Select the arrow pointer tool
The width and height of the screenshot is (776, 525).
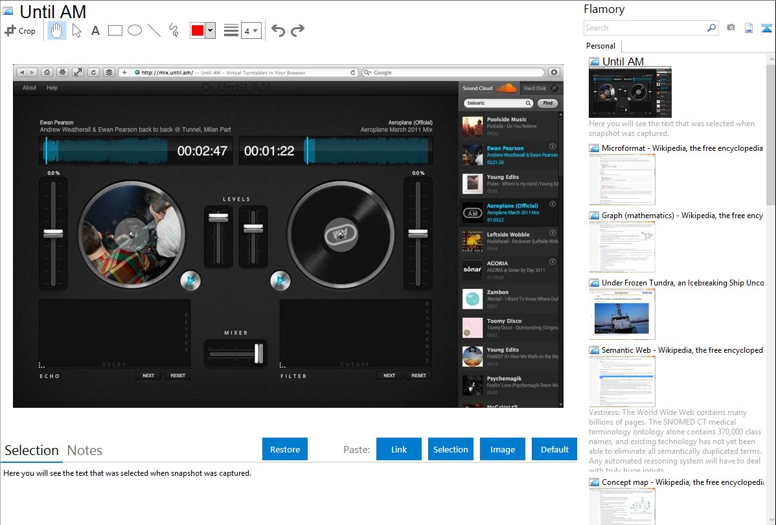[x=76, y=30]
